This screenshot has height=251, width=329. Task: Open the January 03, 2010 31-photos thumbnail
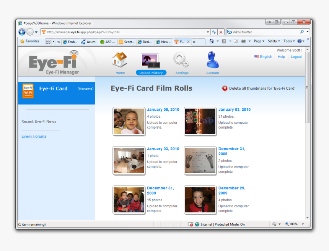pos(200,121)
